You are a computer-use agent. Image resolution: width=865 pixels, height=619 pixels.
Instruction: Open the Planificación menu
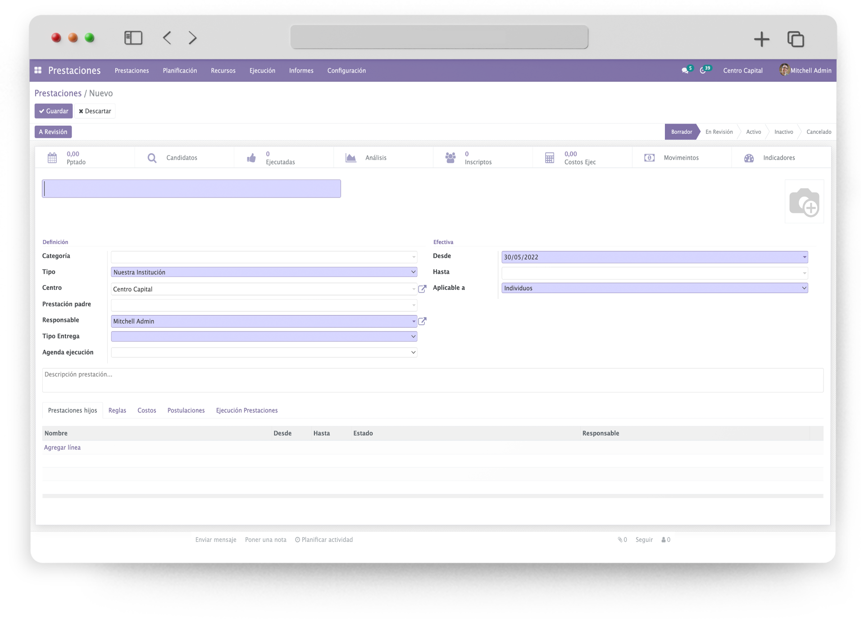click(x=180, y=71)
